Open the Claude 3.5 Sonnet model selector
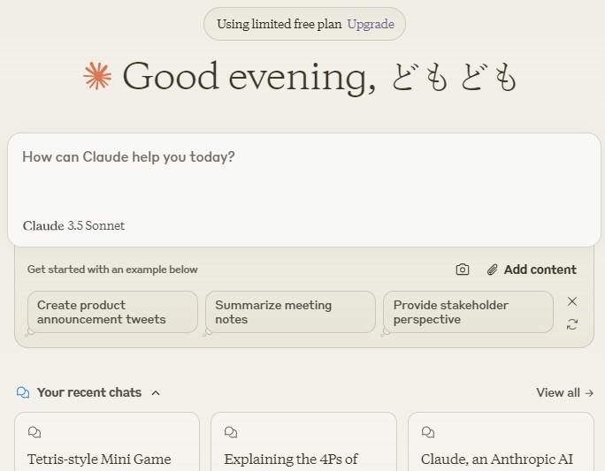 pyautogui.click(x=73, y=225)
